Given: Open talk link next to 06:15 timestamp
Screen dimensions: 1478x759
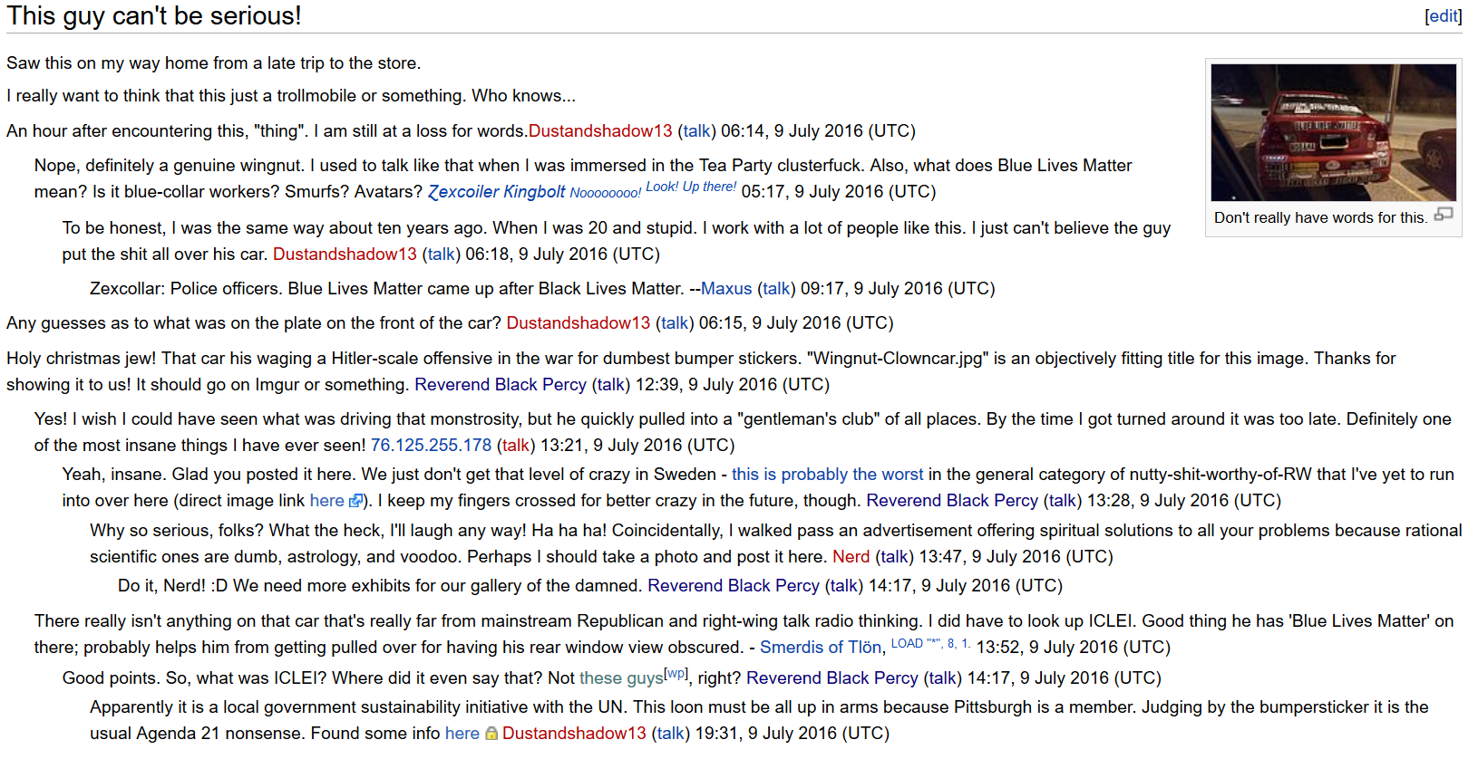Looking at the screenshot, I should 675,323.
